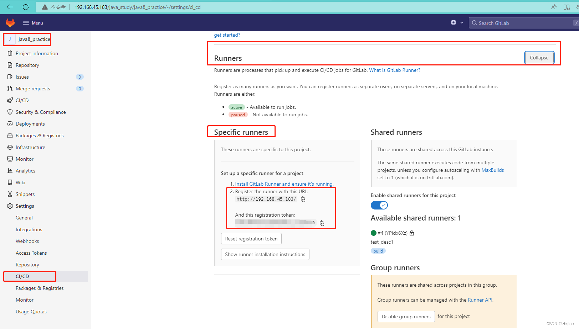Click the browser read aloud icon
This screenshot has height=329, width=579.
pyautogui.click(x=554, y=7)
